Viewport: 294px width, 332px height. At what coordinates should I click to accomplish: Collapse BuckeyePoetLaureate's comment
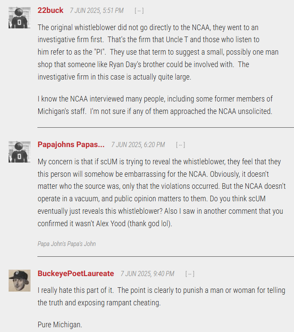(x=190, y=274)
